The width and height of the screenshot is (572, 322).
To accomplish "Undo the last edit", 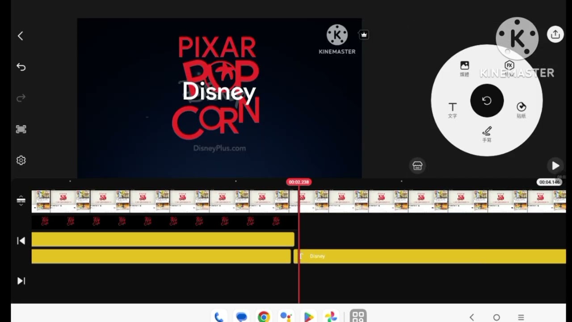I will click(21, 67).
